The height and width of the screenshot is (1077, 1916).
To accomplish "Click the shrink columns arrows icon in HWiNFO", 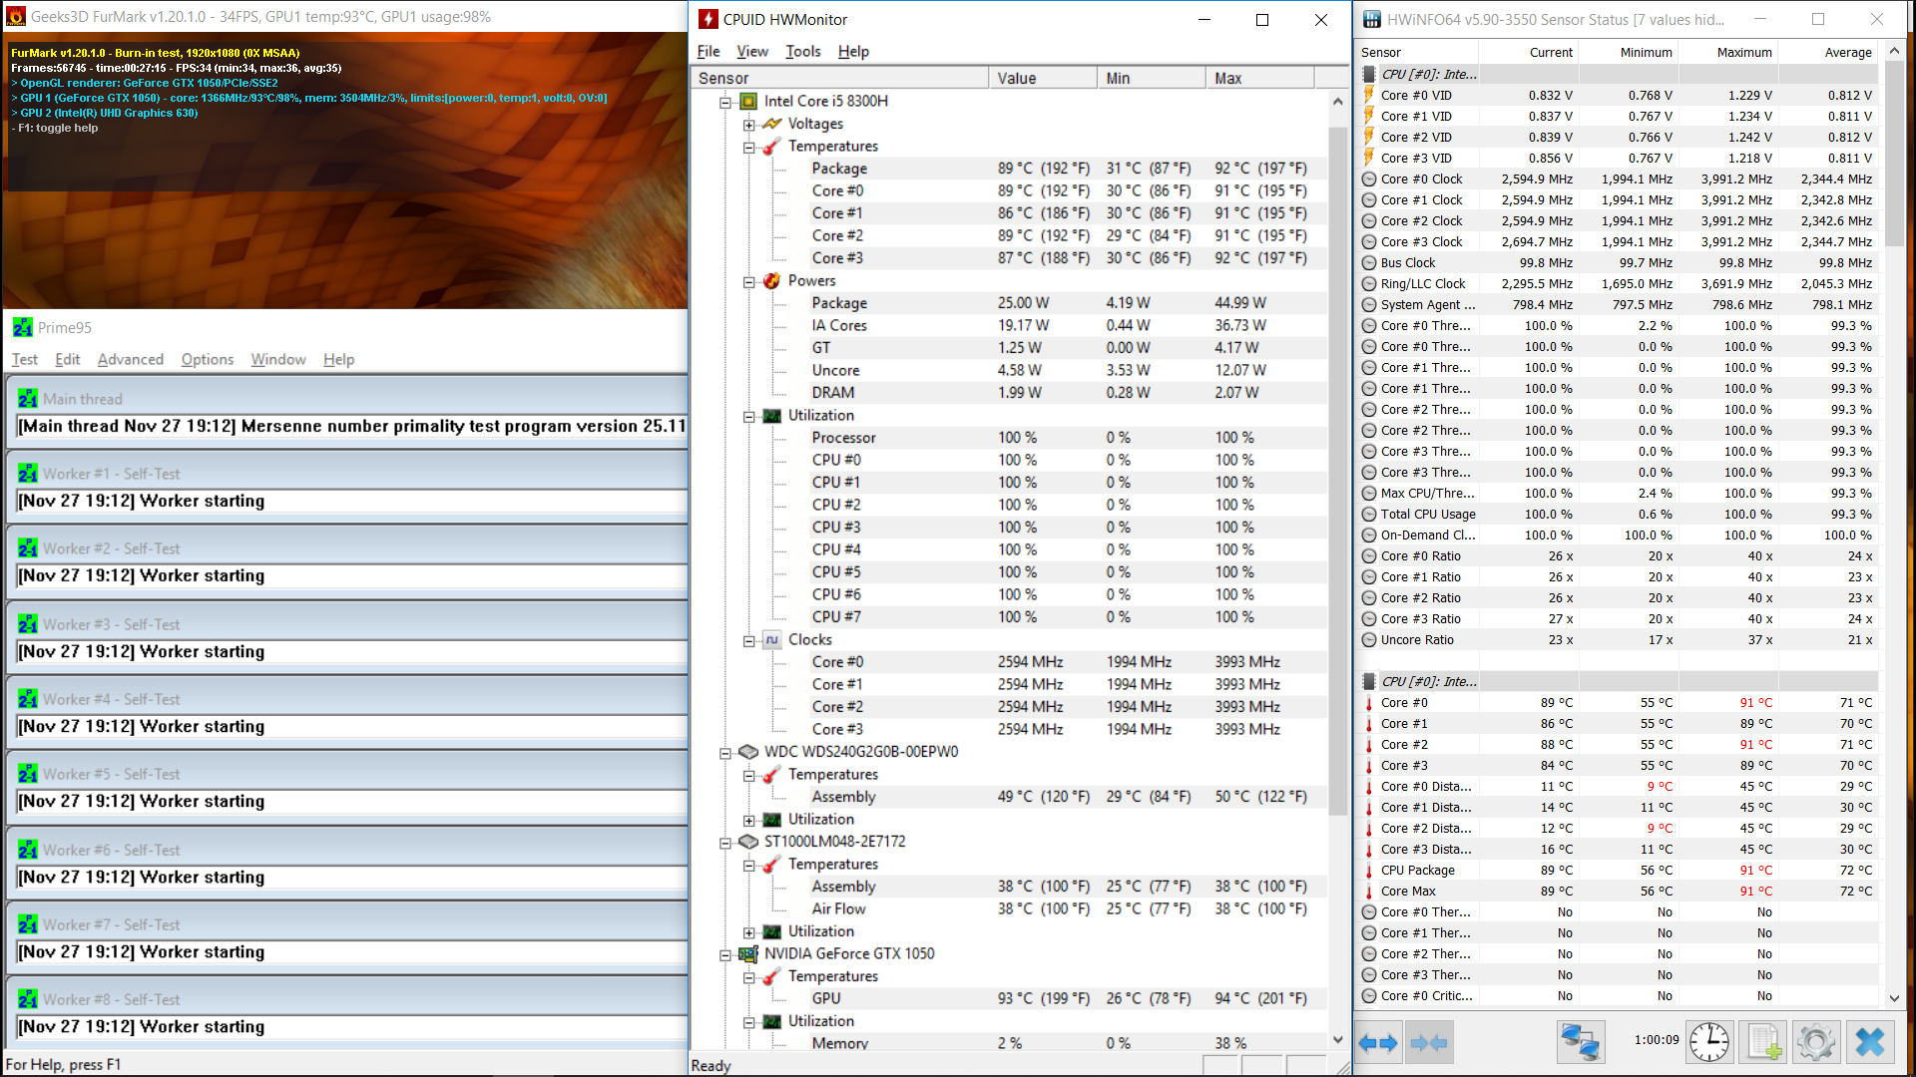I will [x=1429, y=1043].
